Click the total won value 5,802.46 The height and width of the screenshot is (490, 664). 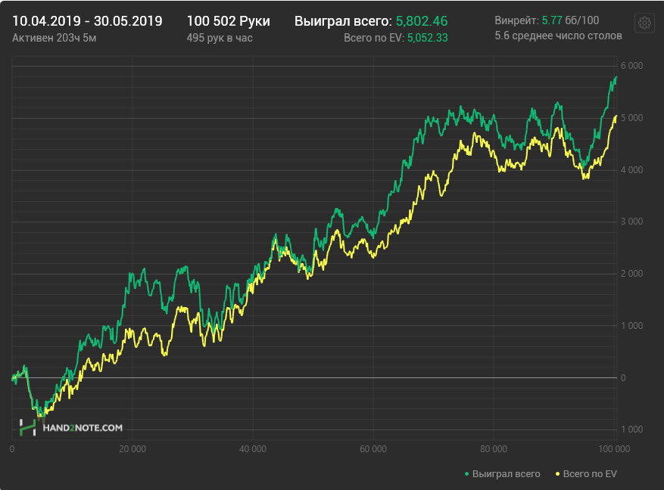pyautogui.click(x=422, y=21)
